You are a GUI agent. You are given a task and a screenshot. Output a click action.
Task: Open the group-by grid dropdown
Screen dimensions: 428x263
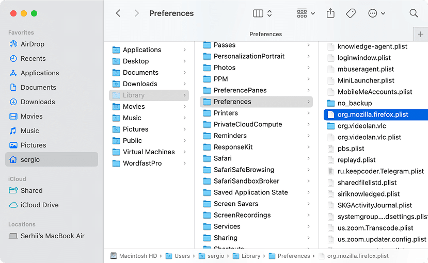306,13
